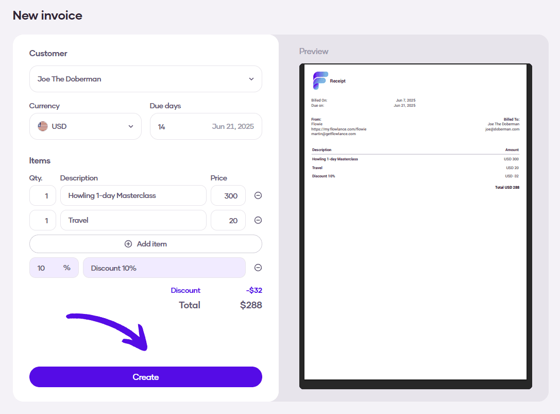Screen dimensions: 560x414
Task: Edit the Discount 10% description field
Action: tap(164, 268)
